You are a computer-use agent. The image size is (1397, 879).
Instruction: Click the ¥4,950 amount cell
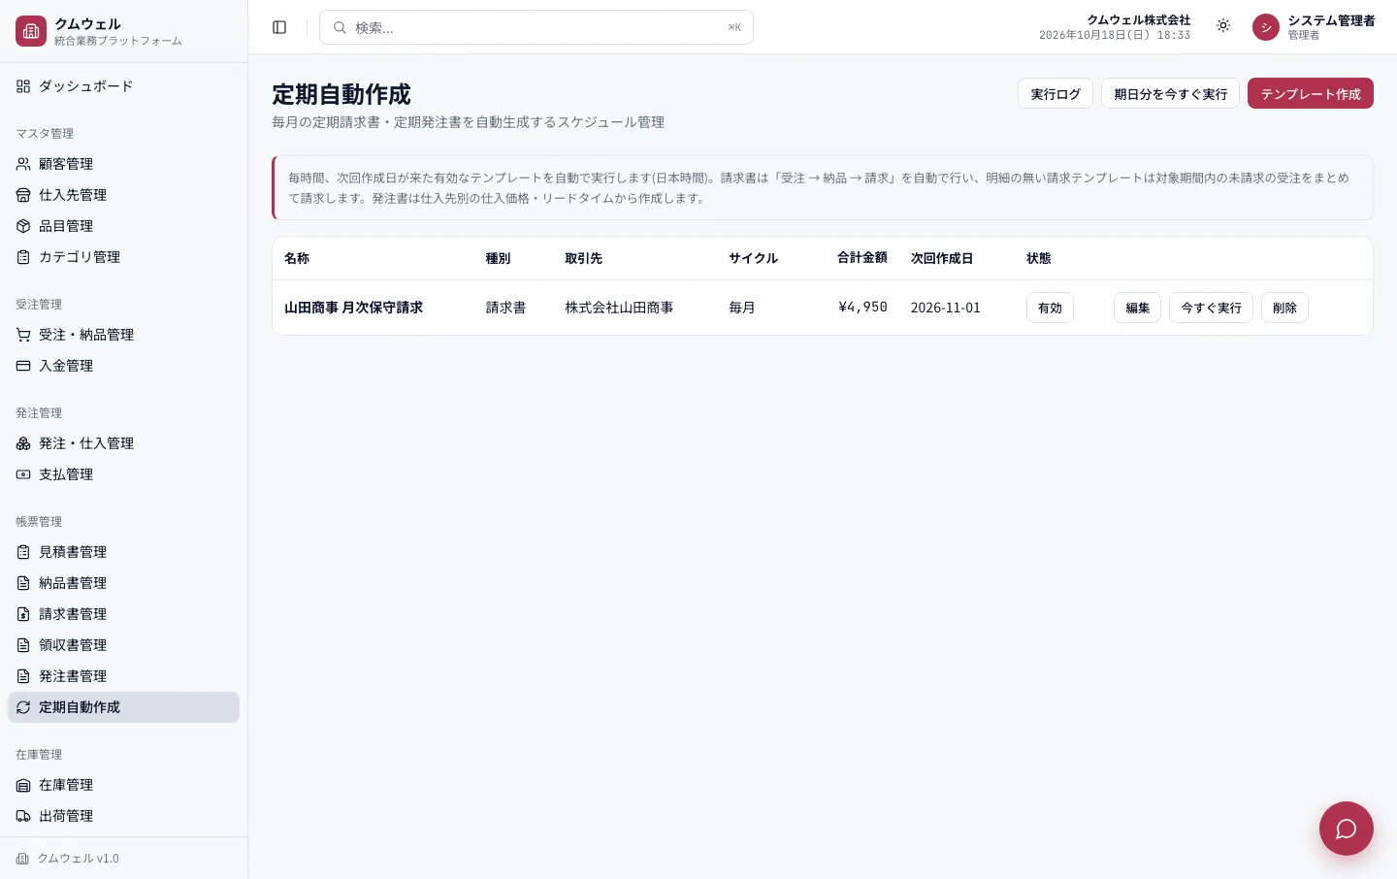click(862, 307)
